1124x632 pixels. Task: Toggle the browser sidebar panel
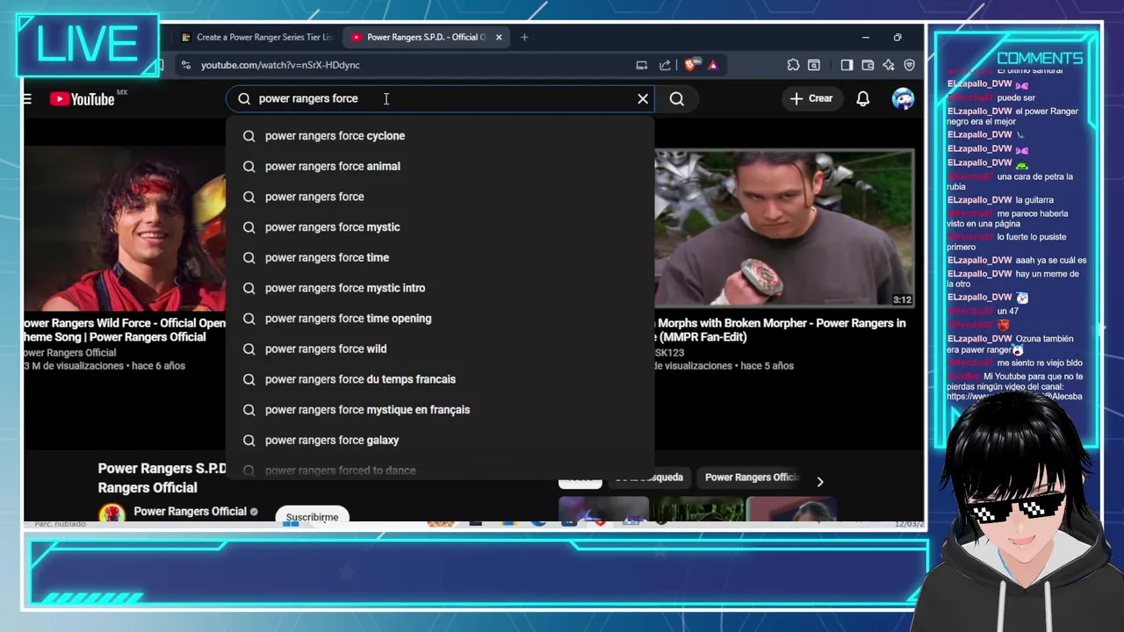(847, 65)
